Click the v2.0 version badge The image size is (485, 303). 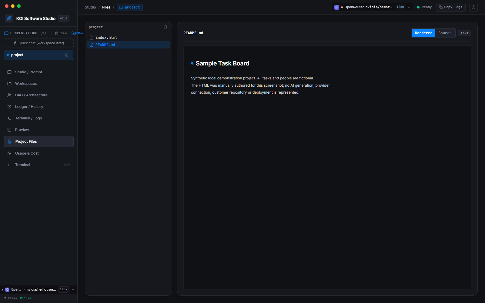[x=64, y=18]
